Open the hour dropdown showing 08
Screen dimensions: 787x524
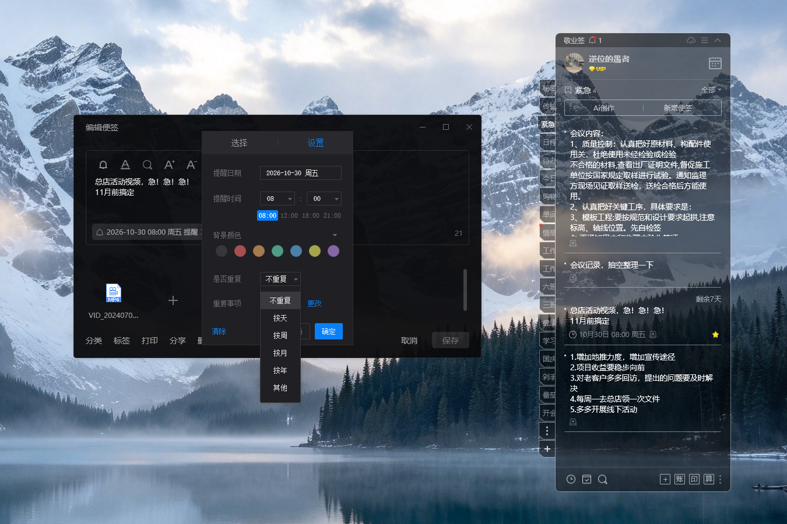[x=277, y=199]
